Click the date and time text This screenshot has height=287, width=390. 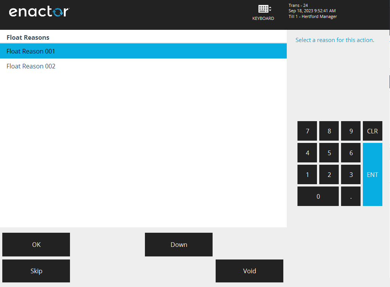click(x=312, y=11)
